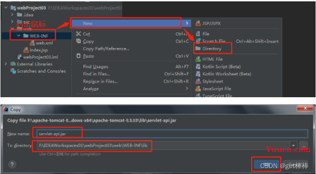This screenshot has height=174, width=316.
Task: Click the New name input field
Action: 172,134
